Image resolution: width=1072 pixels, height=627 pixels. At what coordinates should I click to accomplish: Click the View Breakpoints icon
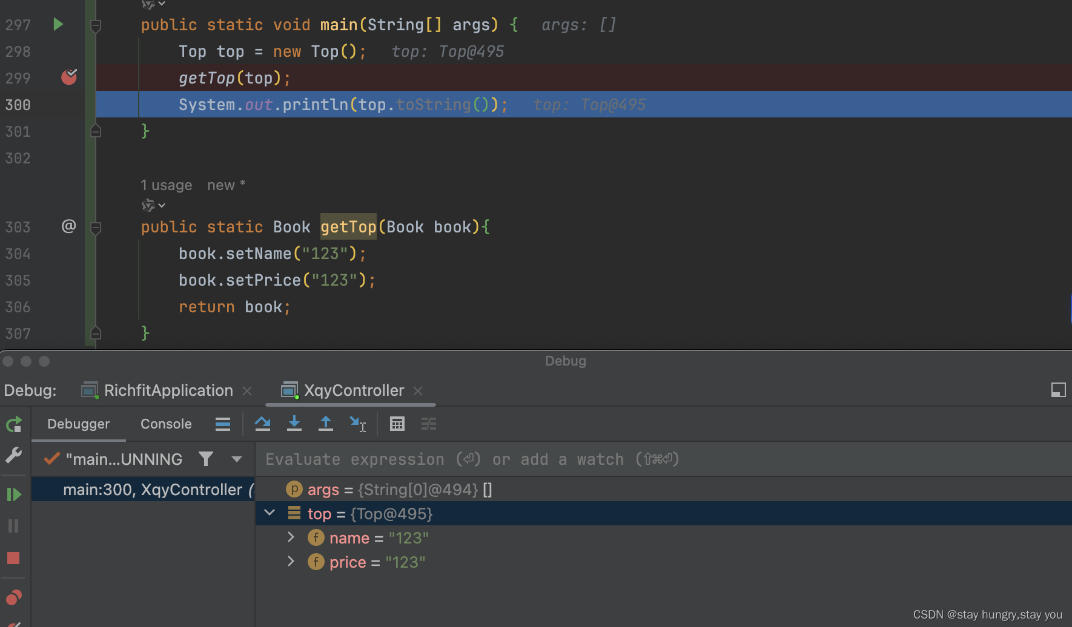tap(13, 597)
